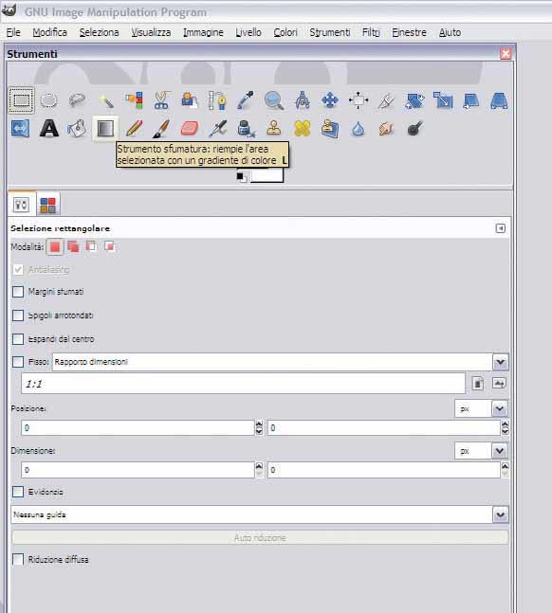
Task: Select the Rectangle Select tool
Action: click(x=21, y=100)
